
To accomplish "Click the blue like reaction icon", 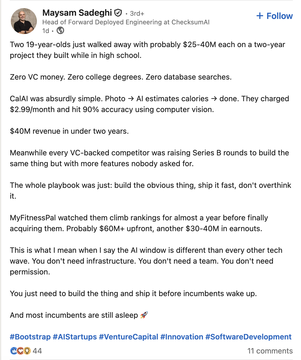I will coord(14,351).
